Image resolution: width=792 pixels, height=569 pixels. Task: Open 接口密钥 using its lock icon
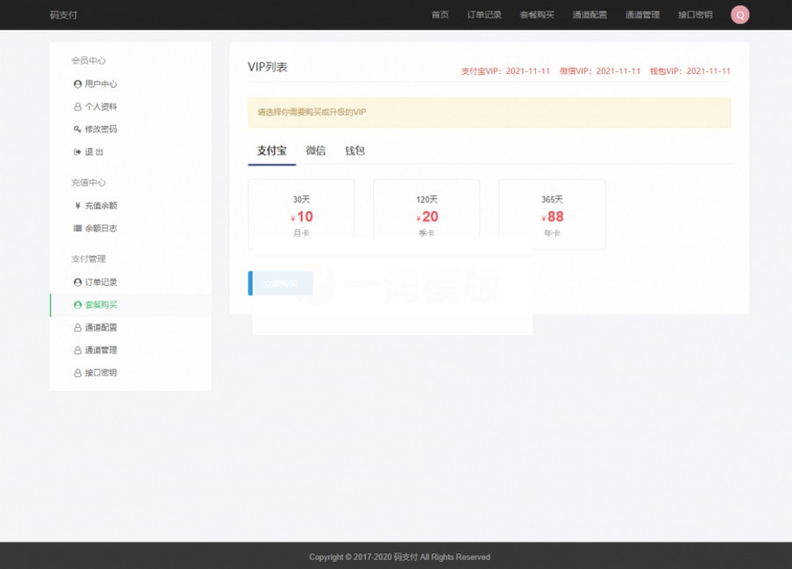click(77, 372)
